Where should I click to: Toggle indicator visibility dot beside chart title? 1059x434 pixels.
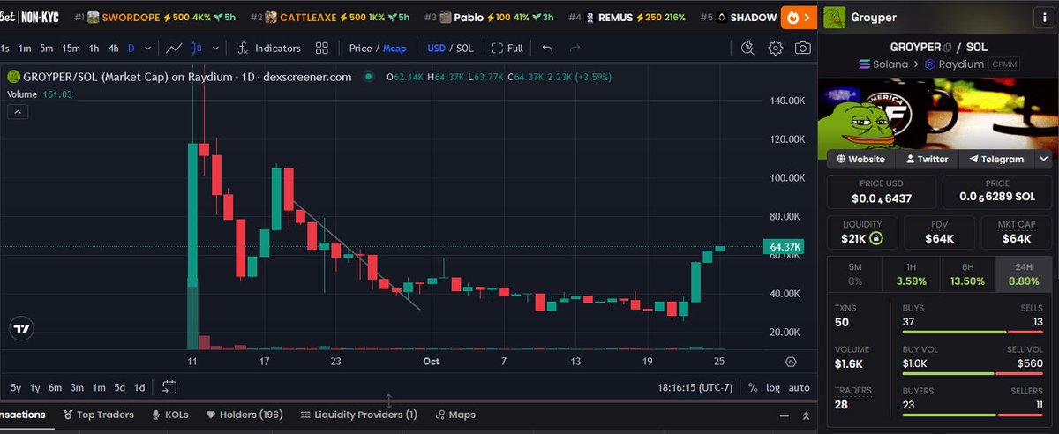click(367, 77)
